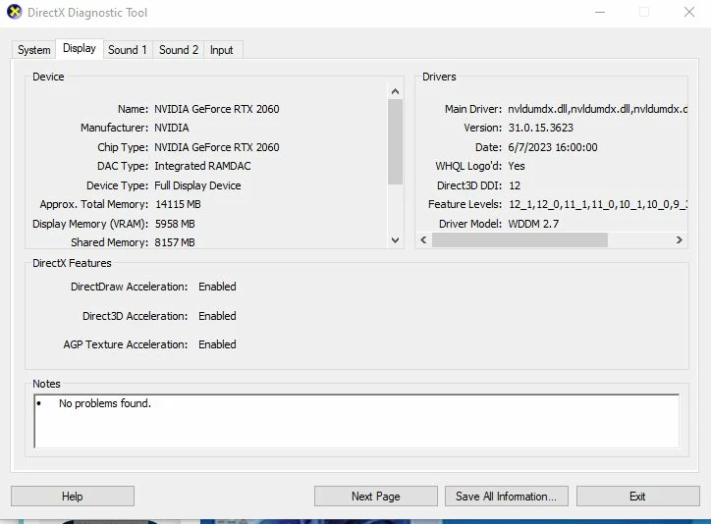Click the Next Page button
This screenshot has height=524, width=711.
click(x=376, y=497)
